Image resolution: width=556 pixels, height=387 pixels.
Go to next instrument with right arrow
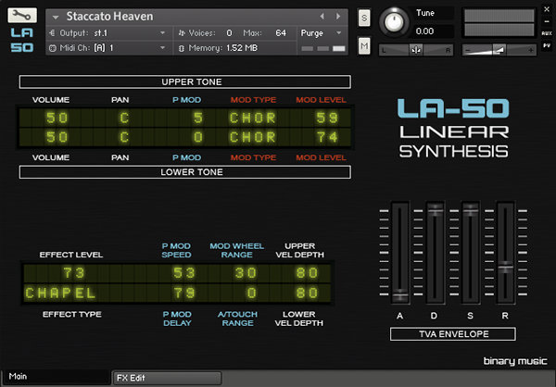point(338,17)
